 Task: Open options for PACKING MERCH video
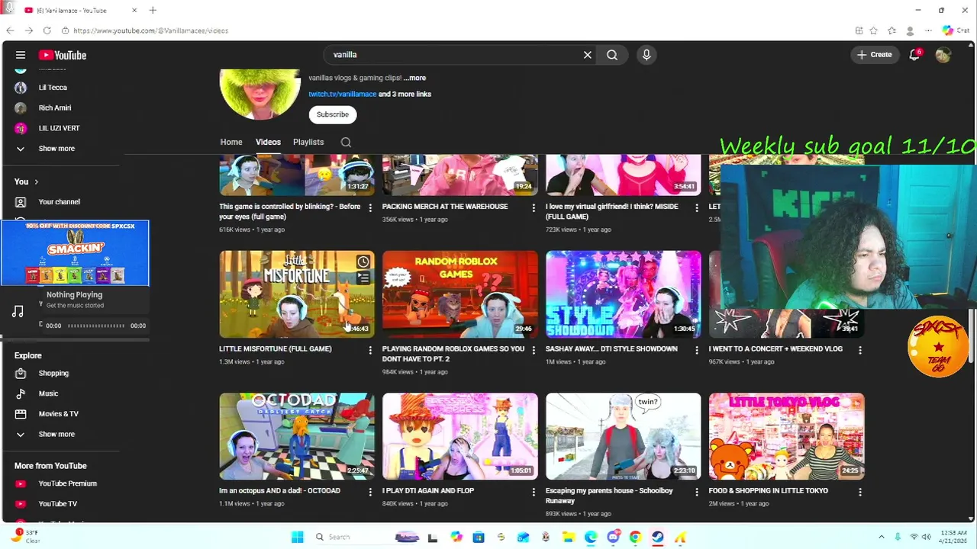(534, 207)
